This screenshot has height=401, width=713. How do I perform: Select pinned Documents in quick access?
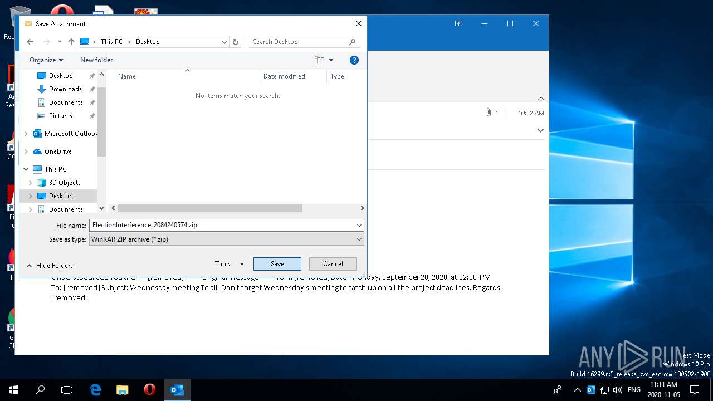(x=66, y=102)
